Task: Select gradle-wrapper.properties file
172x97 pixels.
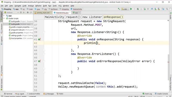Action: click(21, 27)
